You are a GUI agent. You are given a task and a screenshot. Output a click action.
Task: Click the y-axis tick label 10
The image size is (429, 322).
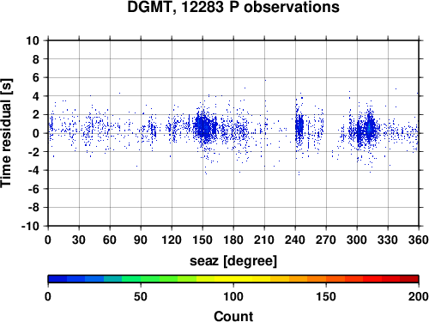[x=33, y=40]
